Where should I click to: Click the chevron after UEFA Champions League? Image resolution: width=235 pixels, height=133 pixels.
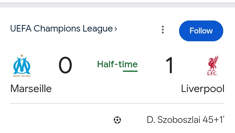(116, 29)
